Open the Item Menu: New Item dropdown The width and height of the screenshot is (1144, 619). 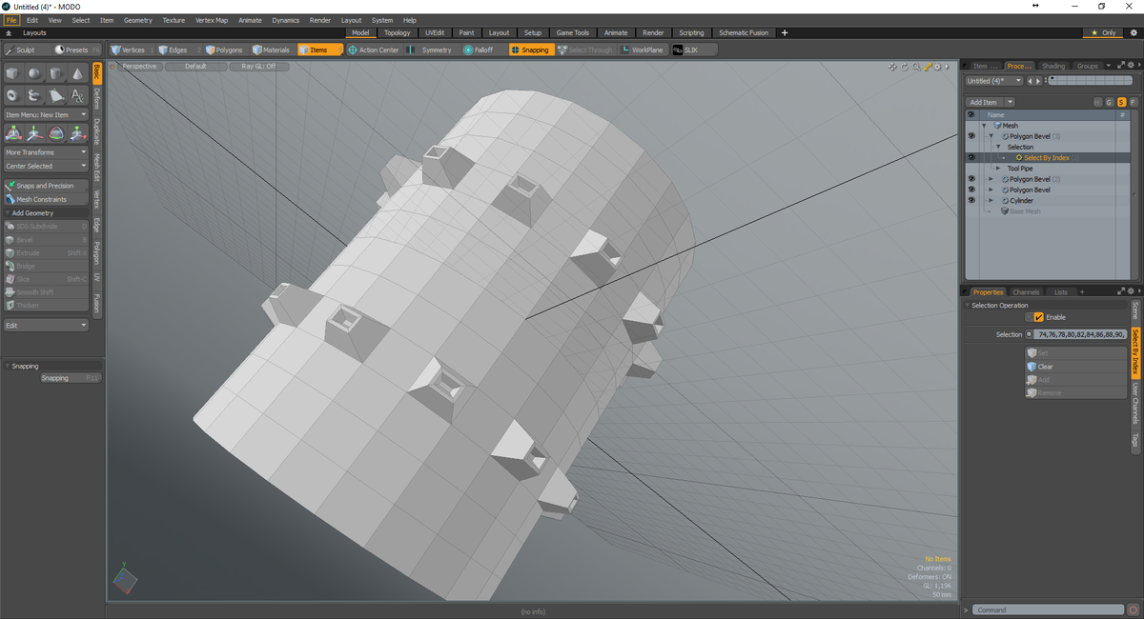click(46, 114)
